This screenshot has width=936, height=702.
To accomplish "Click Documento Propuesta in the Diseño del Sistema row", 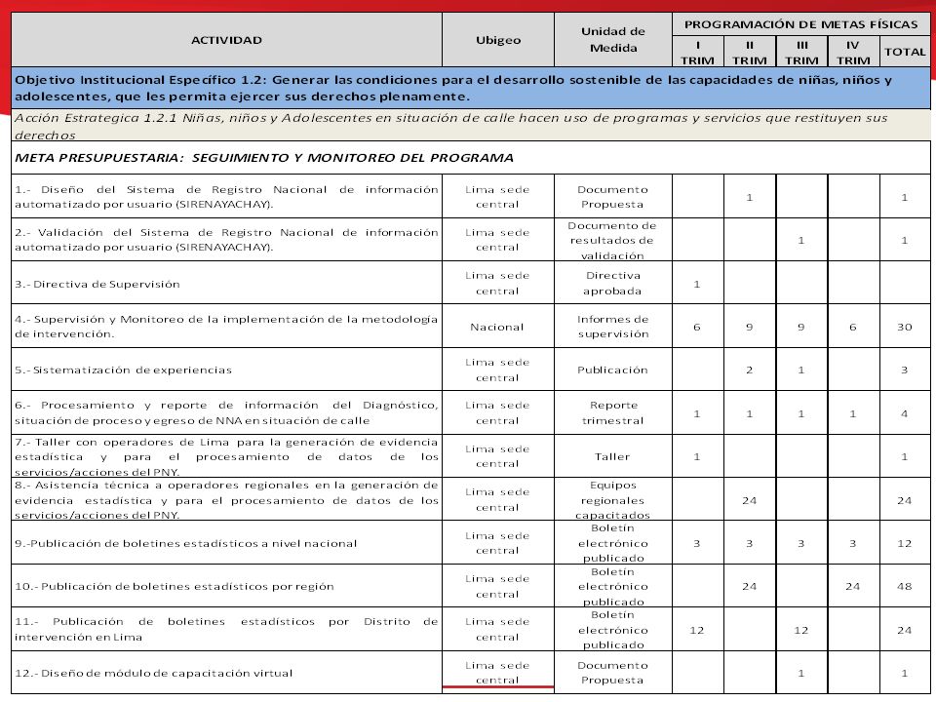I will click(x=612, y=196).
